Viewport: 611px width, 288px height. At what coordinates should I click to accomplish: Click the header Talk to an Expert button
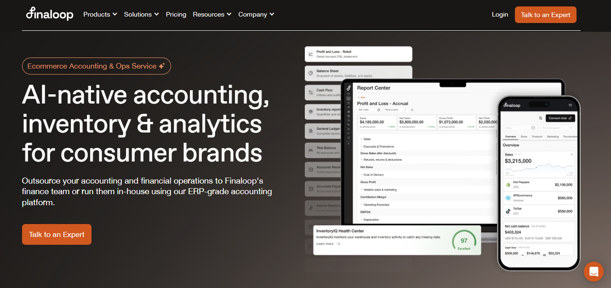pyautogui.click(x=546, y=15)
